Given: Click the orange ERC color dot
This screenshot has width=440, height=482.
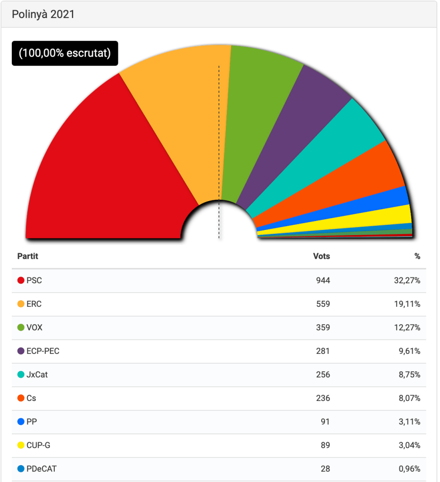Looking at the screenshot, I should tap(21, 304).
